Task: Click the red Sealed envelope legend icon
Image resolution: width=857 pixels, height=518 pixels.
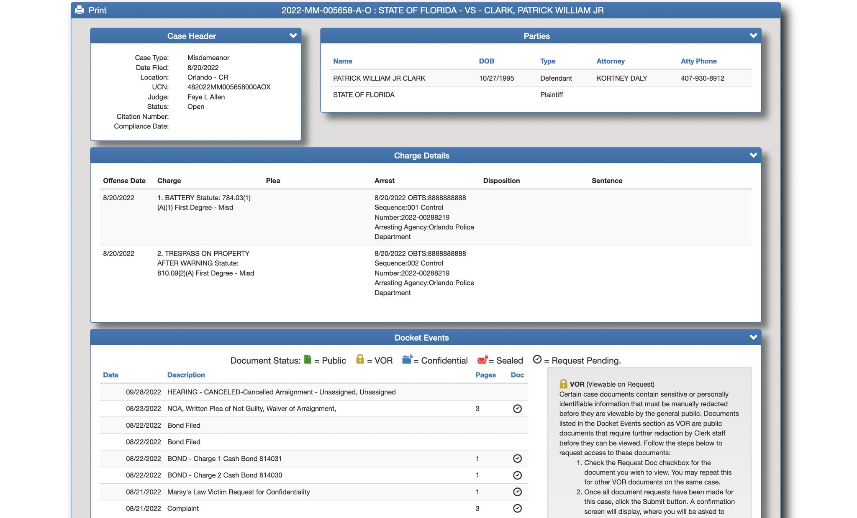Action: [482, 360]
